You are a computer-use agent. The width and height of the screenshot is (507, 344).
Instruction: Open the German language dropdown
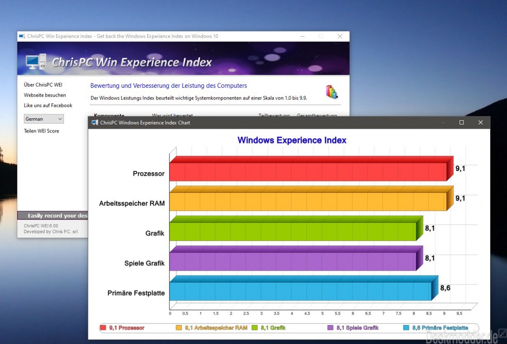(44, 119)
